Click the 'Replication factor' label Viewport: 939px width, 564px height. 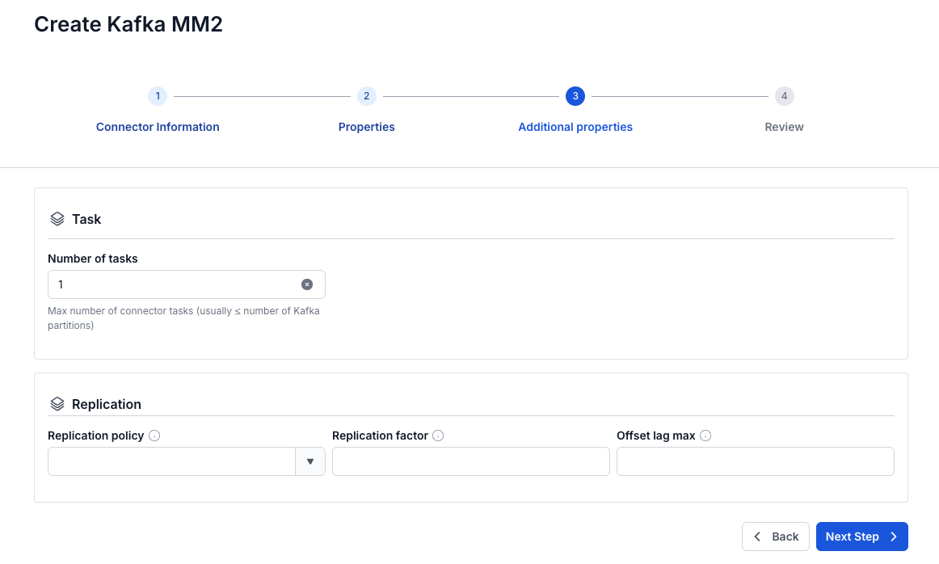tap(381, 436)
